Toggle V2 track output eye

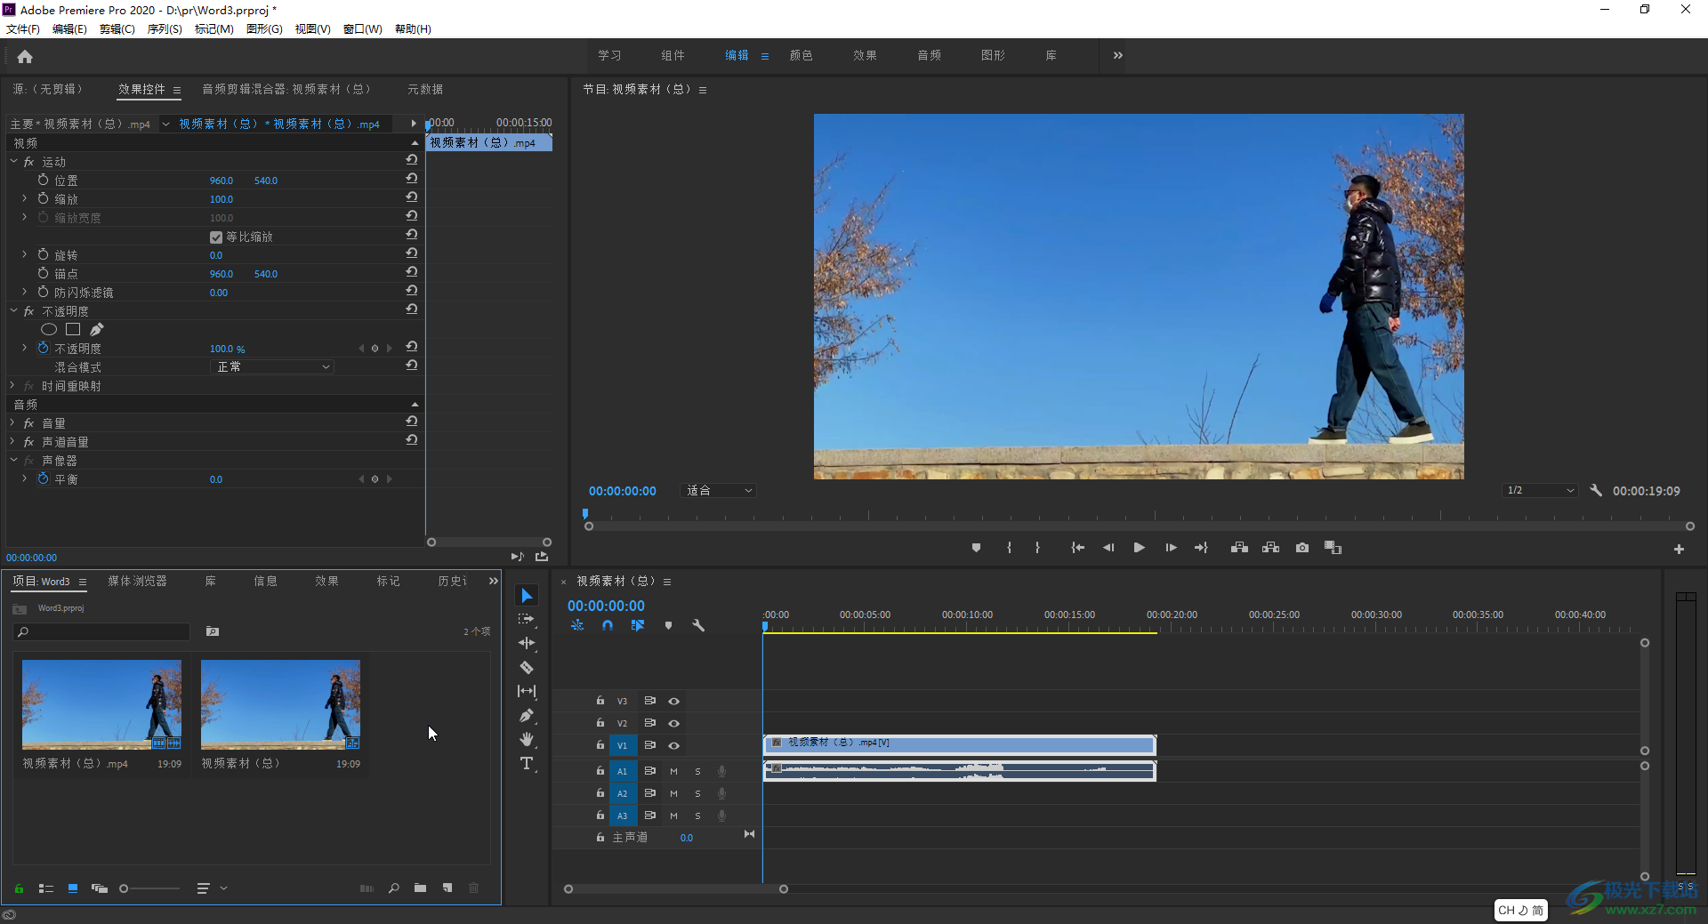tap(673, 724)
